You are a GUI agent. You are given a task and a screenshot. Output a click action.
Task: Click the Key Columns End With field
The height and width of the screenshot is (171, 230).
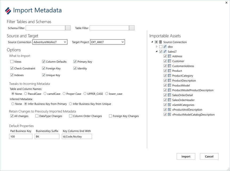(77, 136)
